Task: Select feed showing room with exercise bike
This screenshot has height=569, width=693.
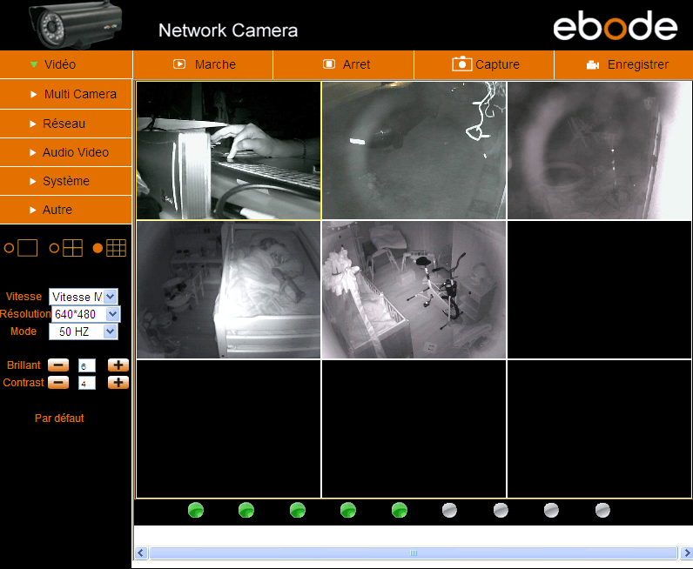Action: [x=414, y=290]
